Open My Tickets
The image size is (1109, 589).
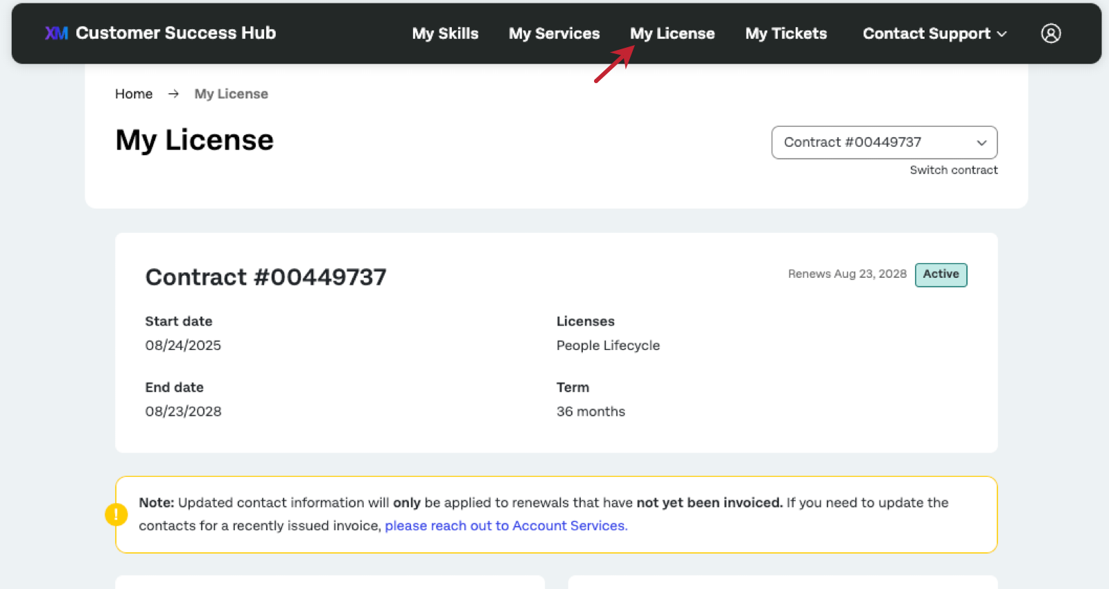[x=786, y=33]
